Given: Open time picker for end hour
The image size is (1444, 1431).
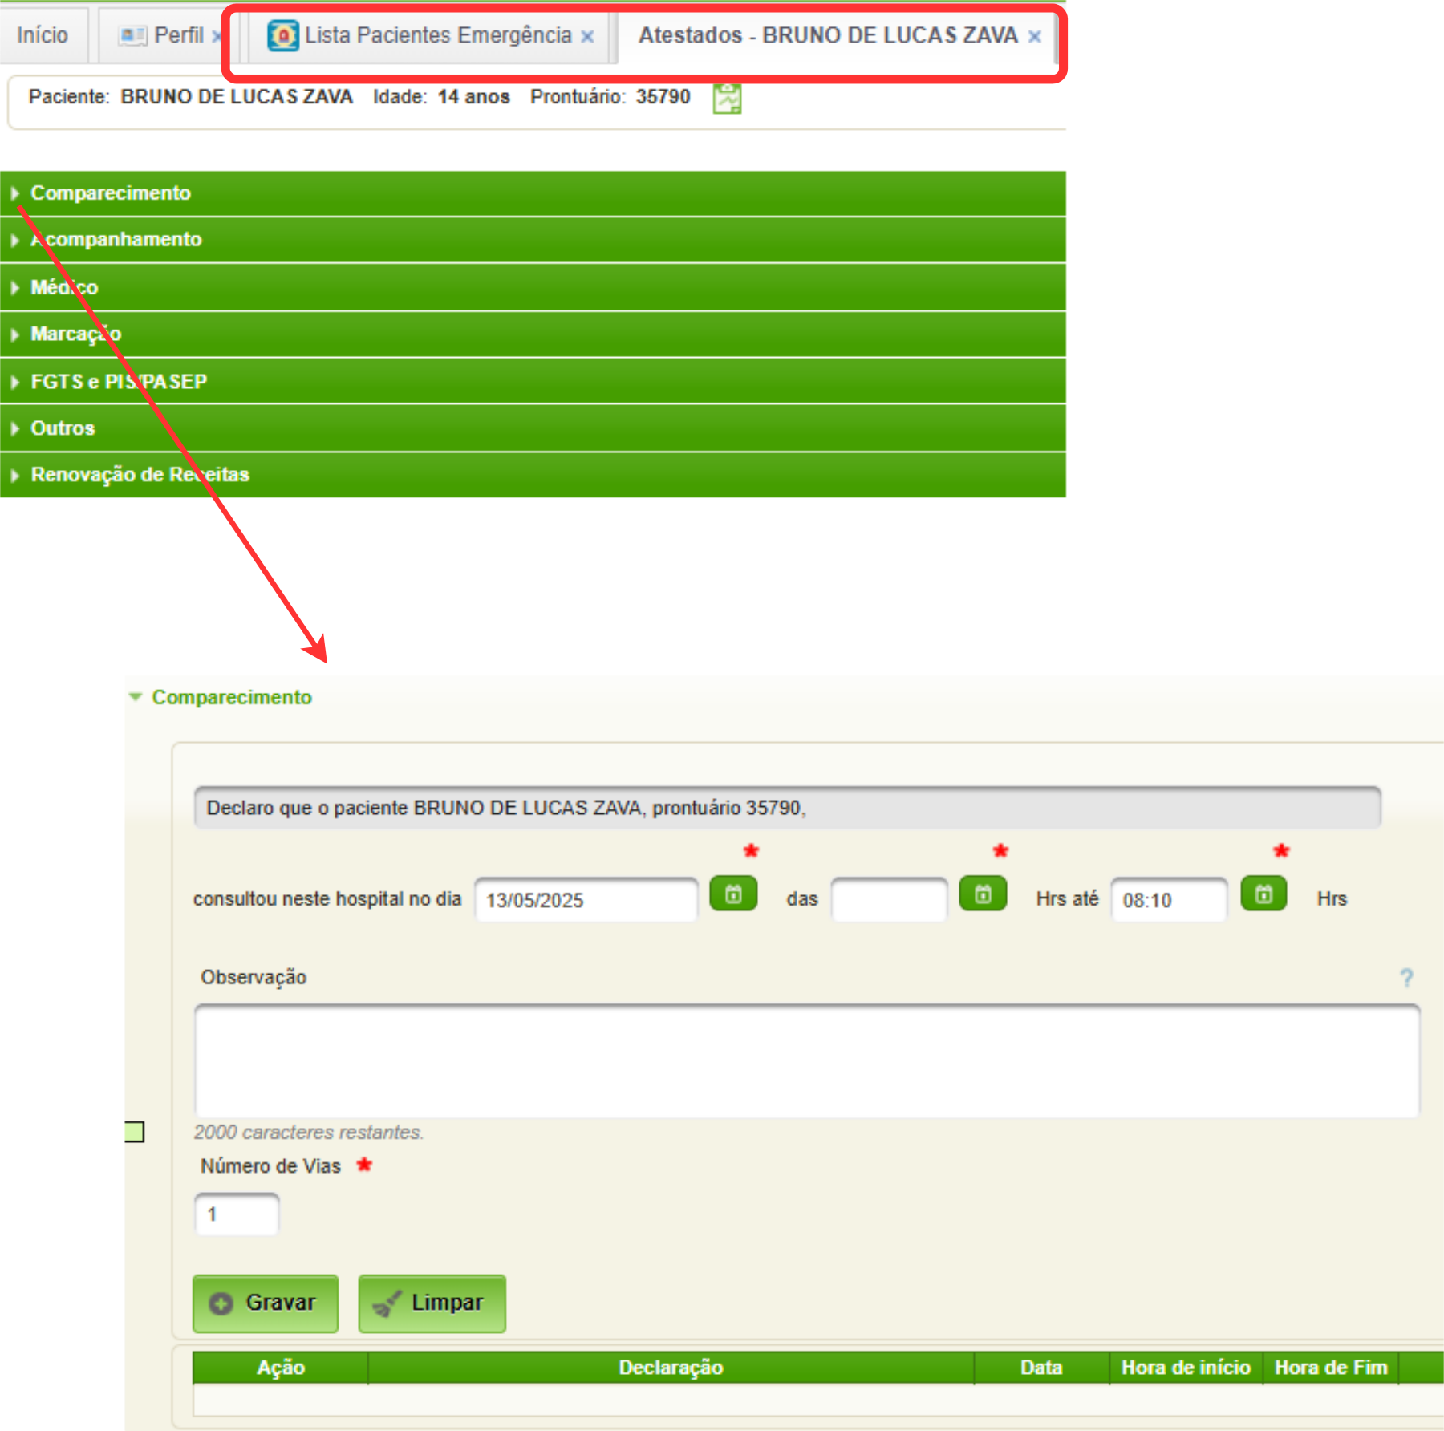Looking at the screenshot, I should 1263,894.
